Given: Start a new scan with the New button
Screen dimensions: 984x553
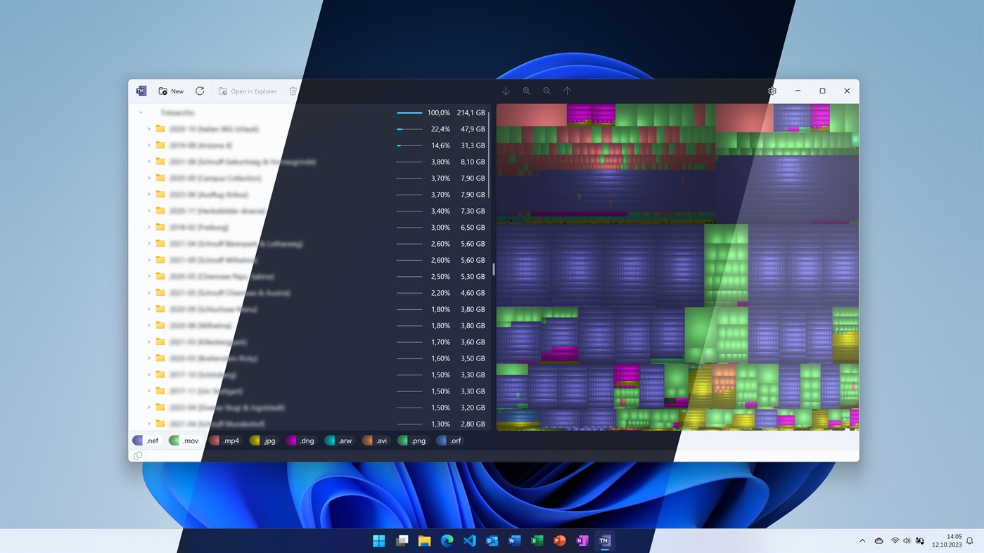Looking at the screenshot, I should [x=170, y=91].
